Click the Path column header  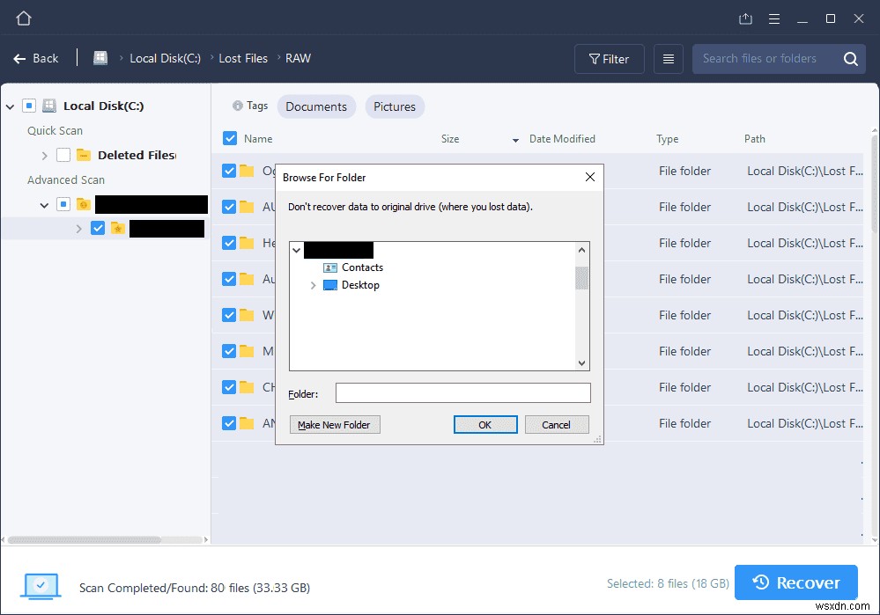click(x=755, y=138)
